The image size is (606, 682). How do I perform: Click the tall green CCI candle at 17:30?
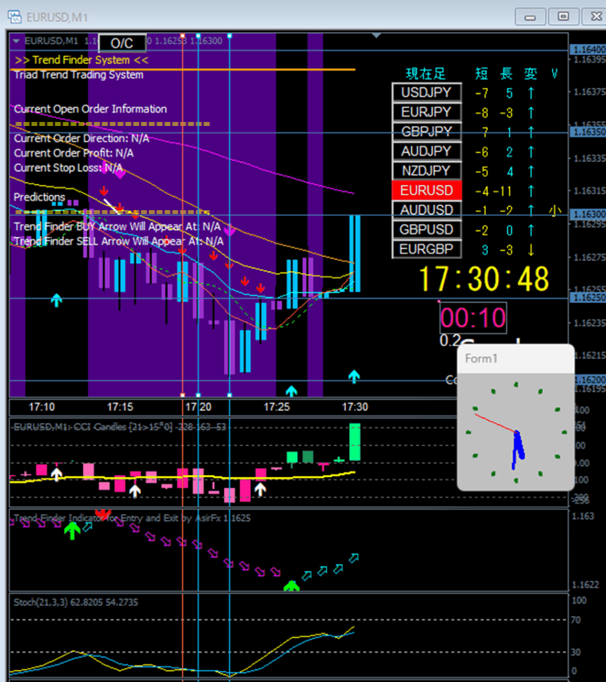coord(355,442)
